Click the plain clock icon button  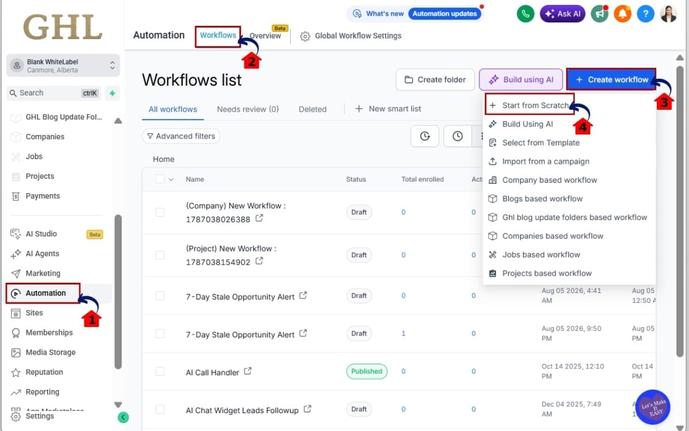pyautogui.click(x=458, y=136)
